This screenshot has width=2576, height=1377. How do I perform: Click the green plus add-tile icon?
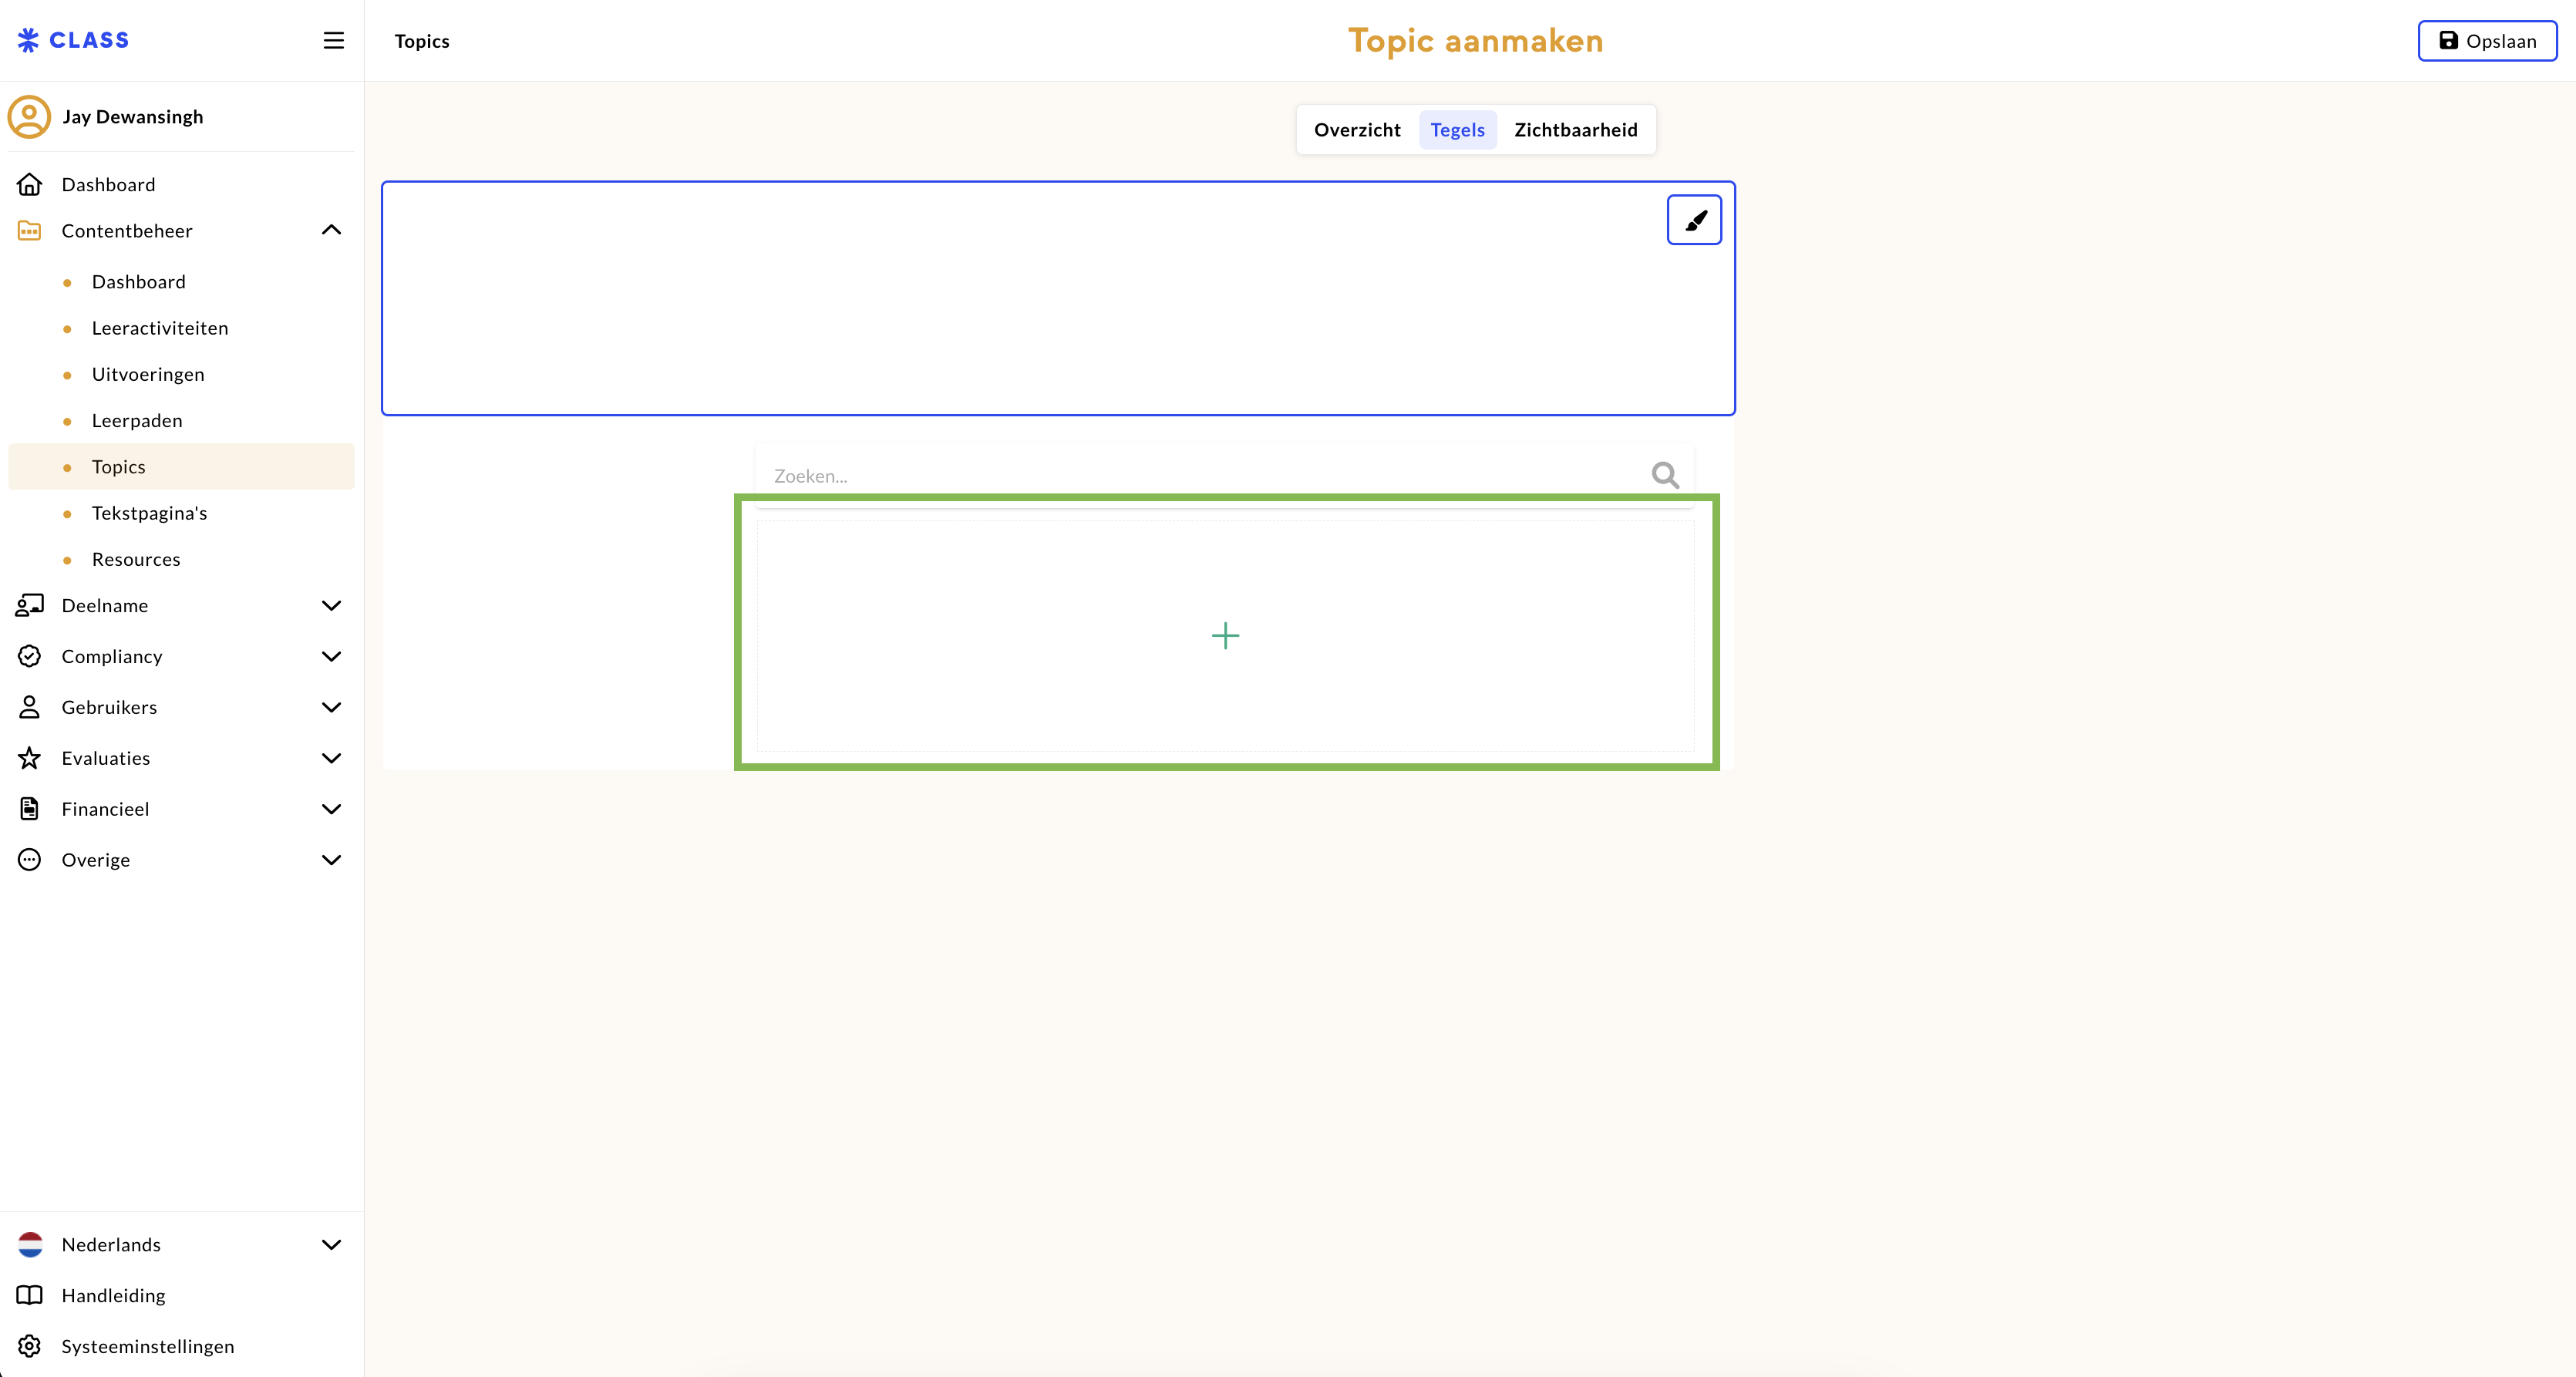click(1225, 636)
